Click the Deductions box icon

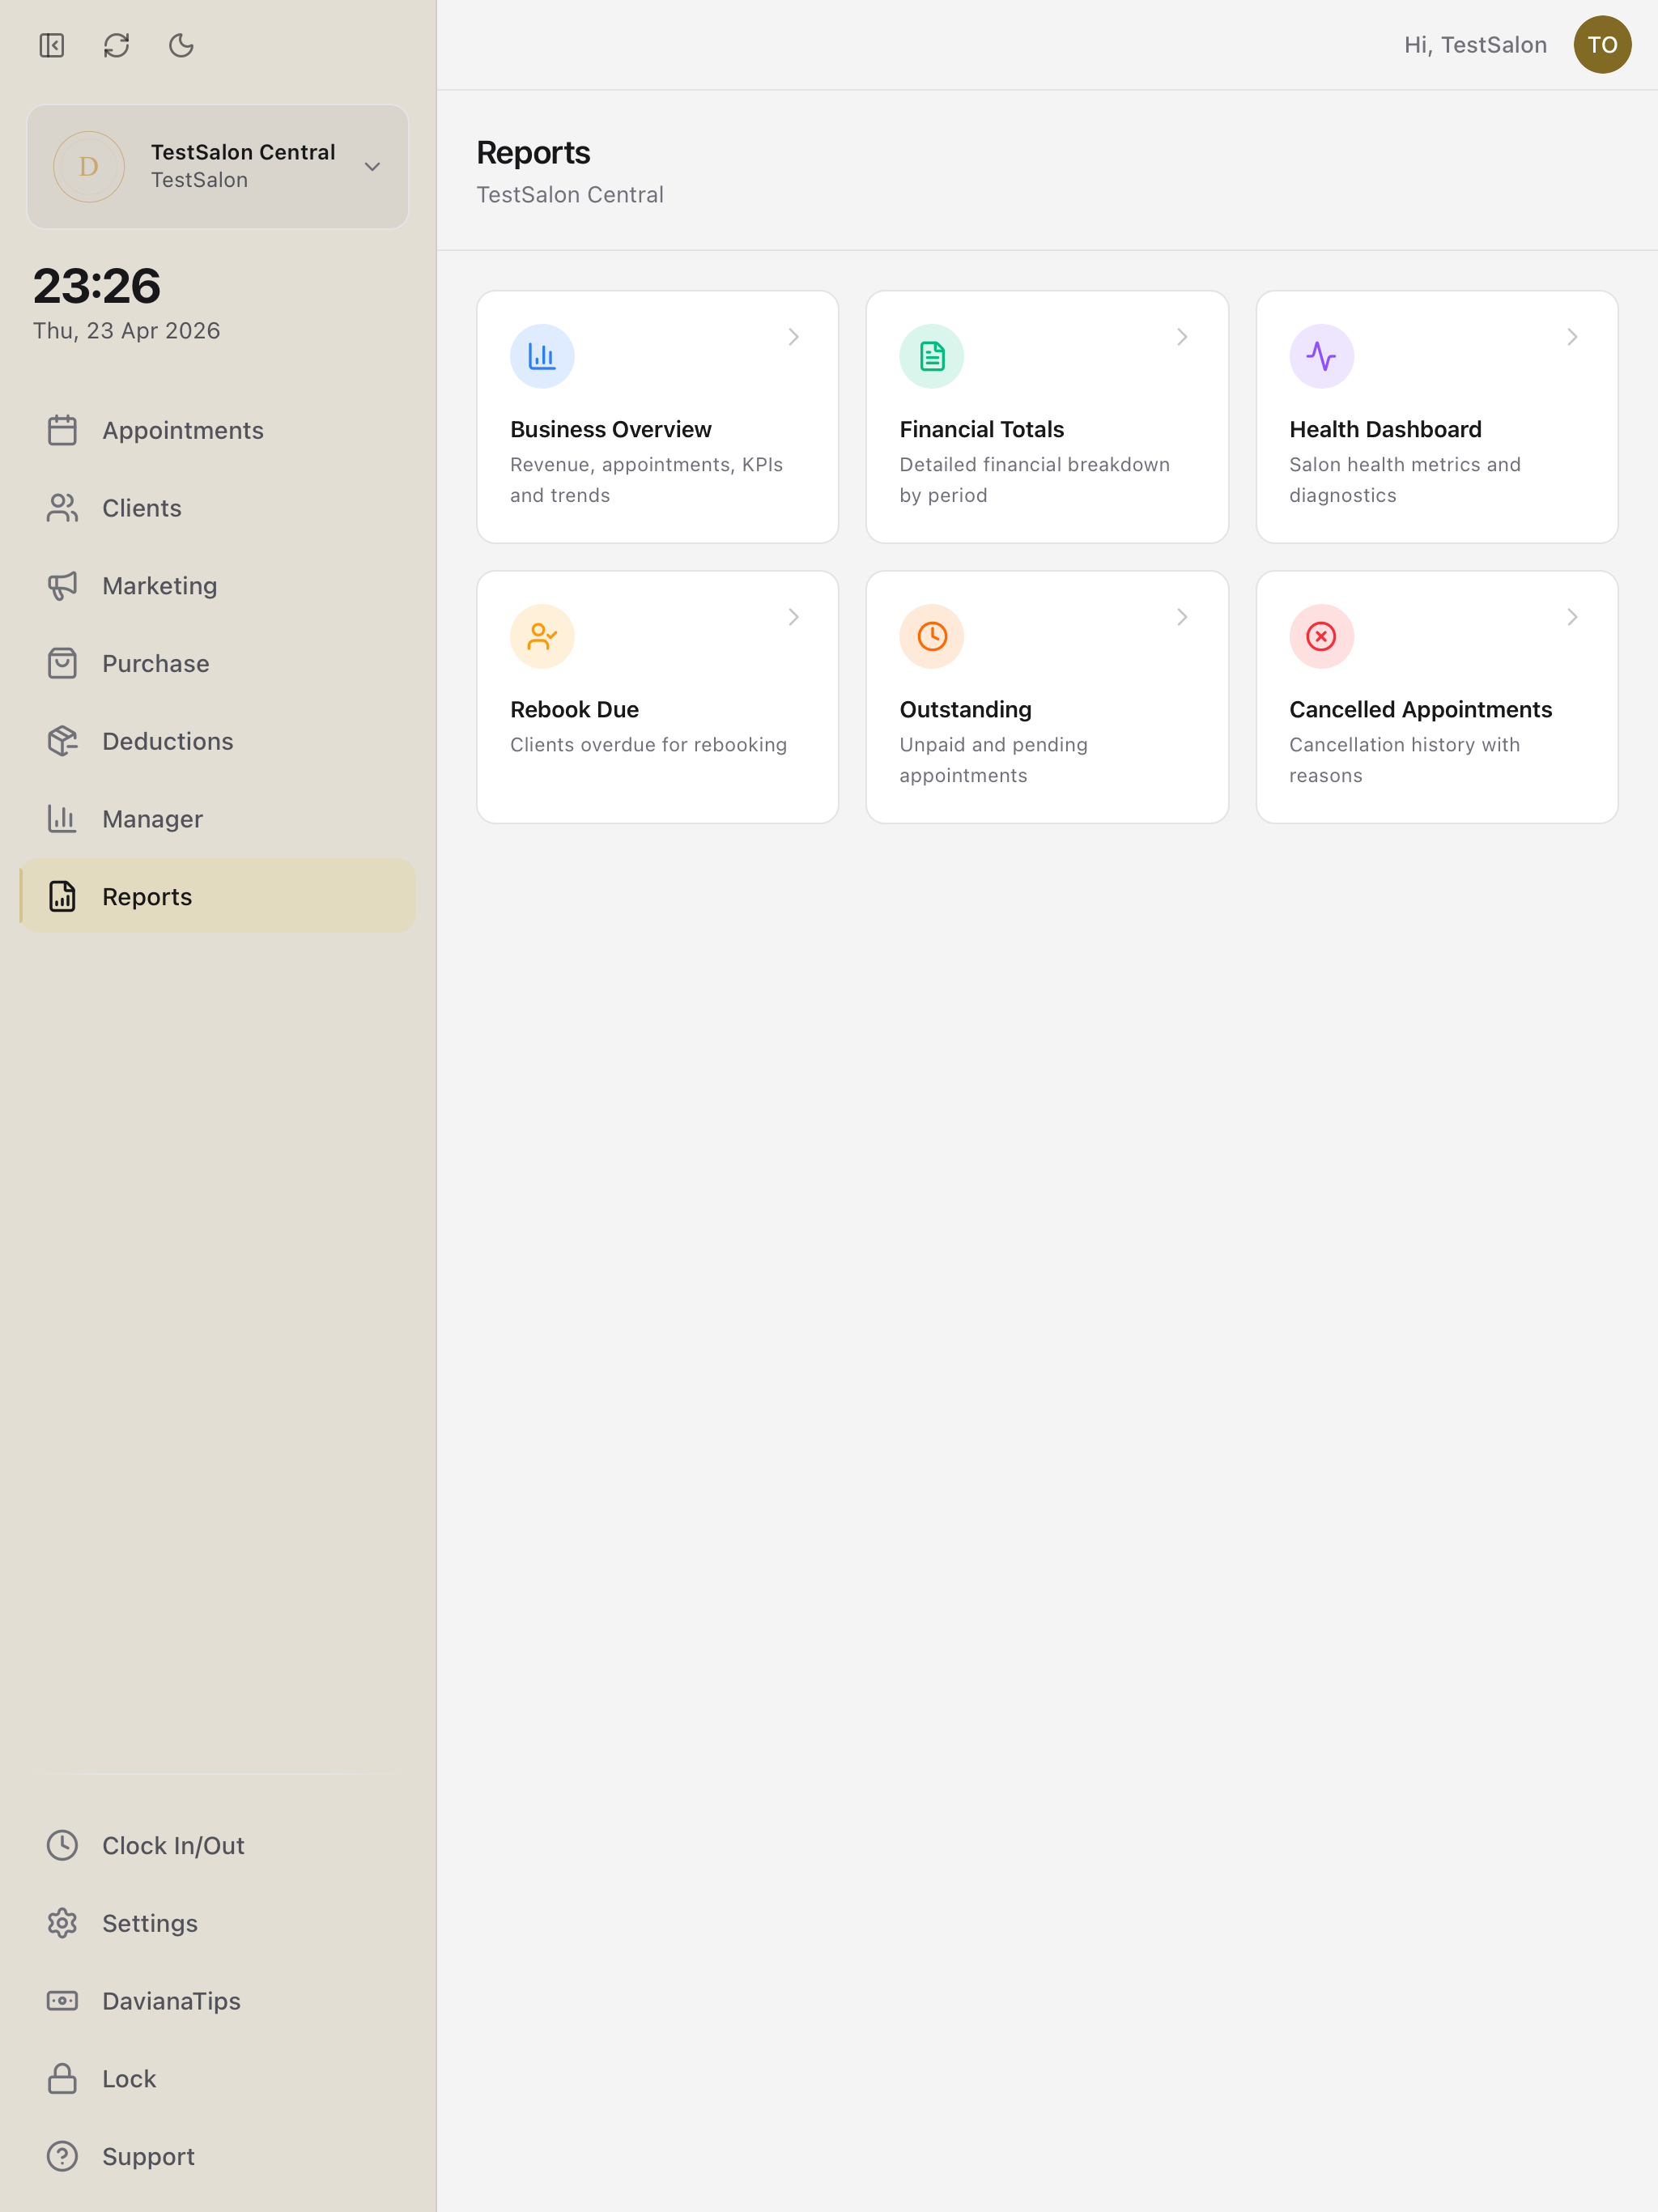pyautogui.click(x=62, y=741)
